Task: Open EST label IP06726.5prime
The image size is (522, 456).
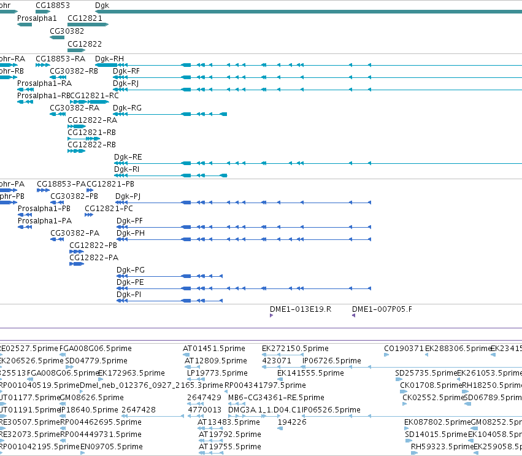Action: [x=332, y=361]
